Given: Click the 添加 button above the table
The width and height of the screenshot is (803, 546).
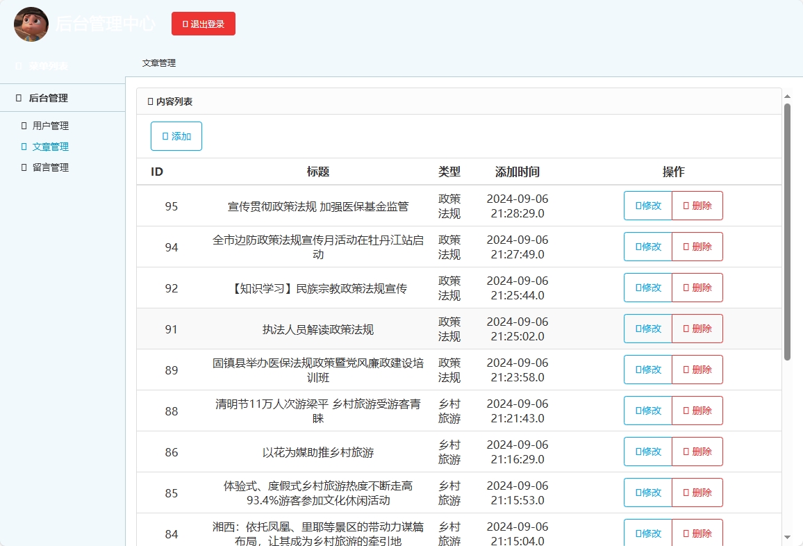Looking at the screenshot, I should (x=176, y=136).
